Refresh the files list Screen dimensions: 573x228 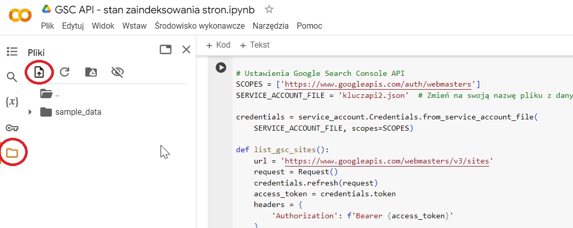point(65,72)
